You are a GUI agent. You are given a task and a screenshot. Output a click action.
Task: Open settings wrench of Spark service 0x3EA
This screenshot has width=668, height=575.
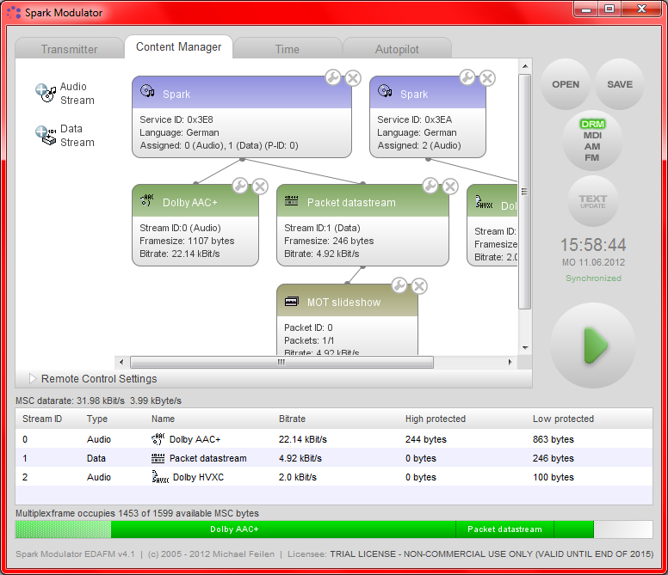(467, 77)
